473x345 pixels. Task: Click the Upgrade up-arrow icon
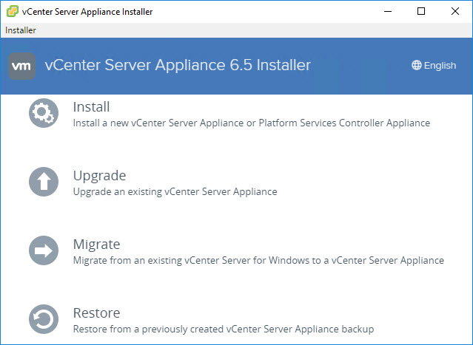click(x=44, y=182)
